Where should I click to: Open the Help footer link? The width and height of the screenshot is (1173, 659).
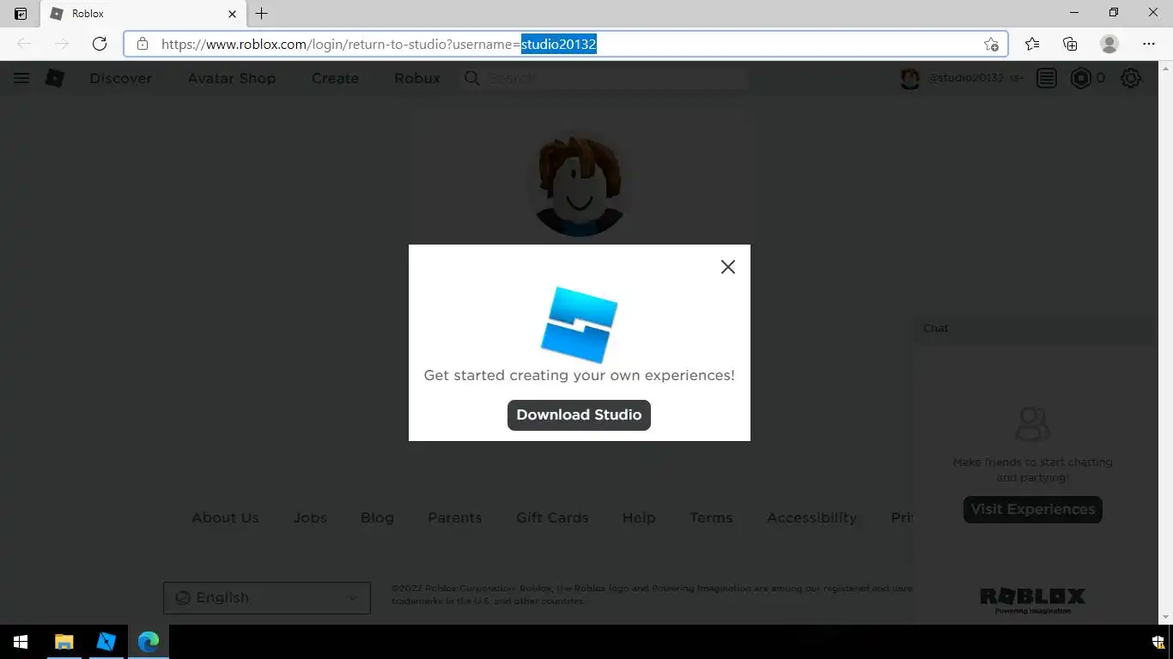(x=639, y=517)
